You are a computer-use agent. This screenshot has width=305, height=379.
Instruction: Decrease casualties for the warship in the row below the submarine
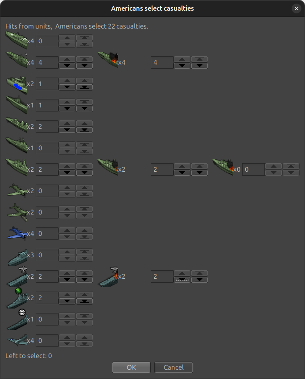click(x=67, y=130)
